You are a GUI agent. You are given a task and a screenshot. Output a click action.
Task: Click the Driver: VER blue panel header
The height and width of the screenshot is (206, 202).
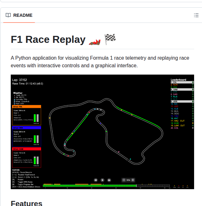(x=27, y=128)
